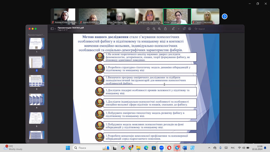Click the 'Презентация ГАНГАН.pdf' document title
Image resolution: width=270 pixels, height=152 pixels.
[71, 28]
